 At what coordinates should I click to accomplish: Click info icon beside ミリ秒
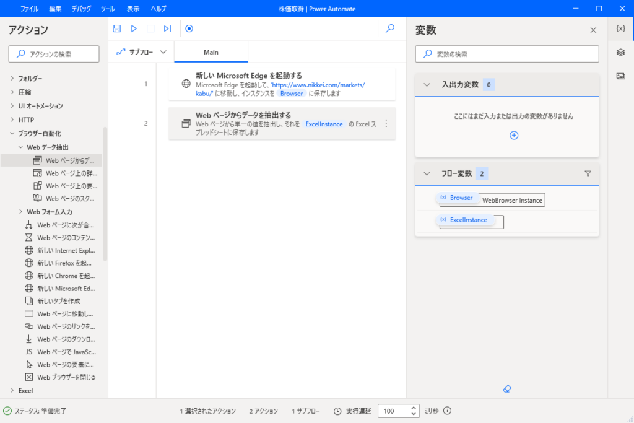(447, 411)
